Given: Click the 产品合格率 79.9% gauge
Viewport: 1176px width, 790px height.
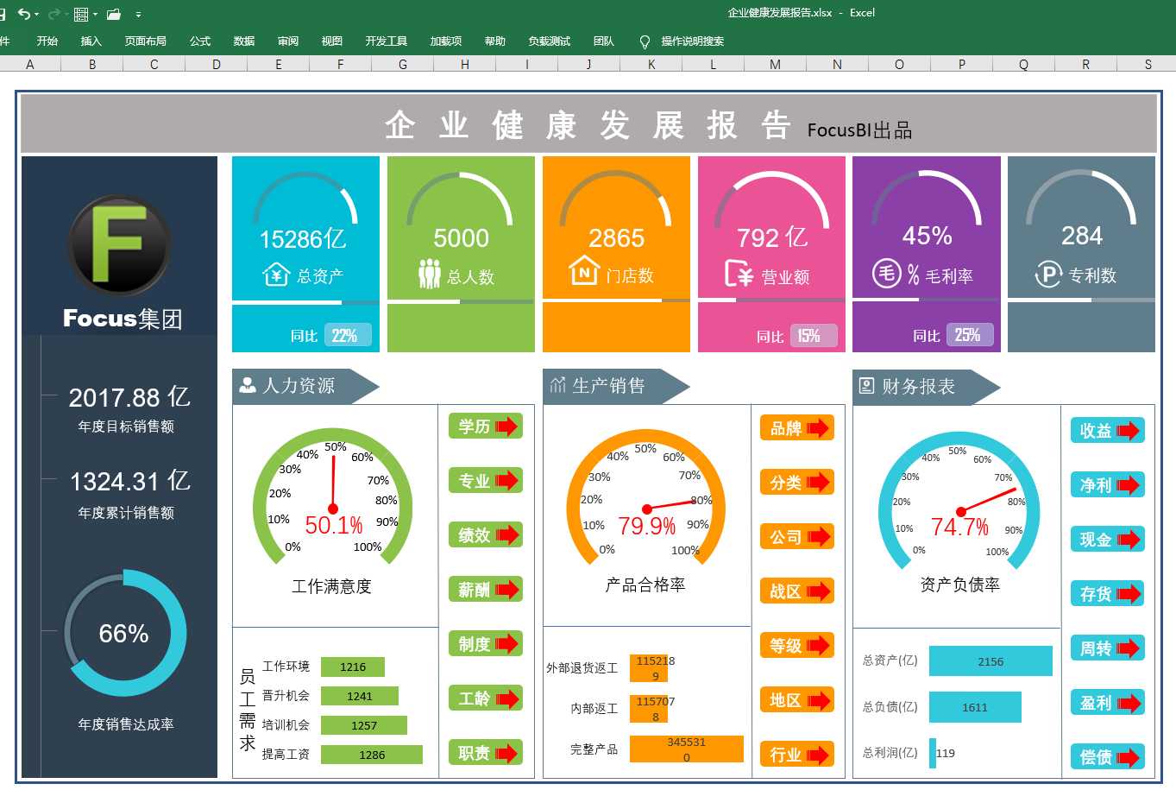Looking at the screenshot, I should [645, 496].
